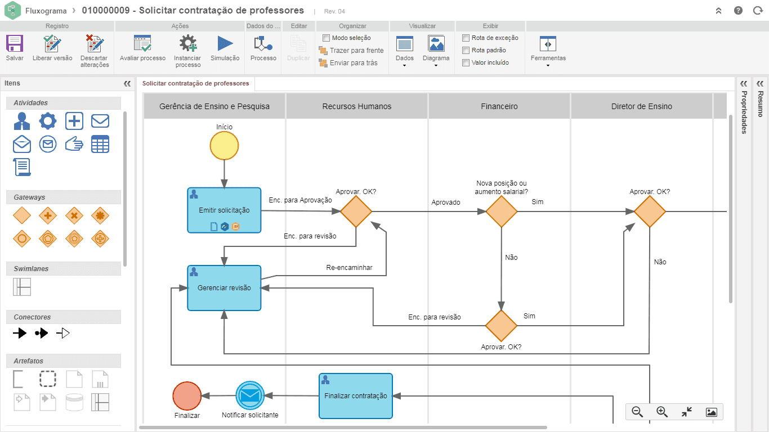Toggle Valor incluído checkbox
This screenshot has height=432, width=769.
coord(466,62)
